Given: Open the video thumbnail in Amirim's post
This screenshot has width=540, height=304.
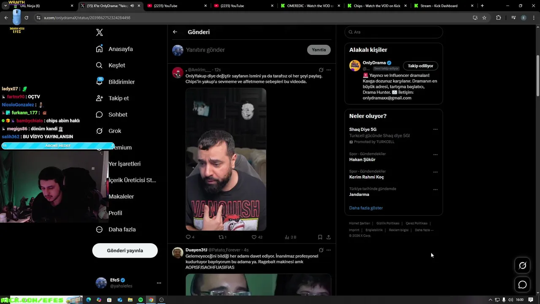Looking at the screenshot, I should 226,159.
